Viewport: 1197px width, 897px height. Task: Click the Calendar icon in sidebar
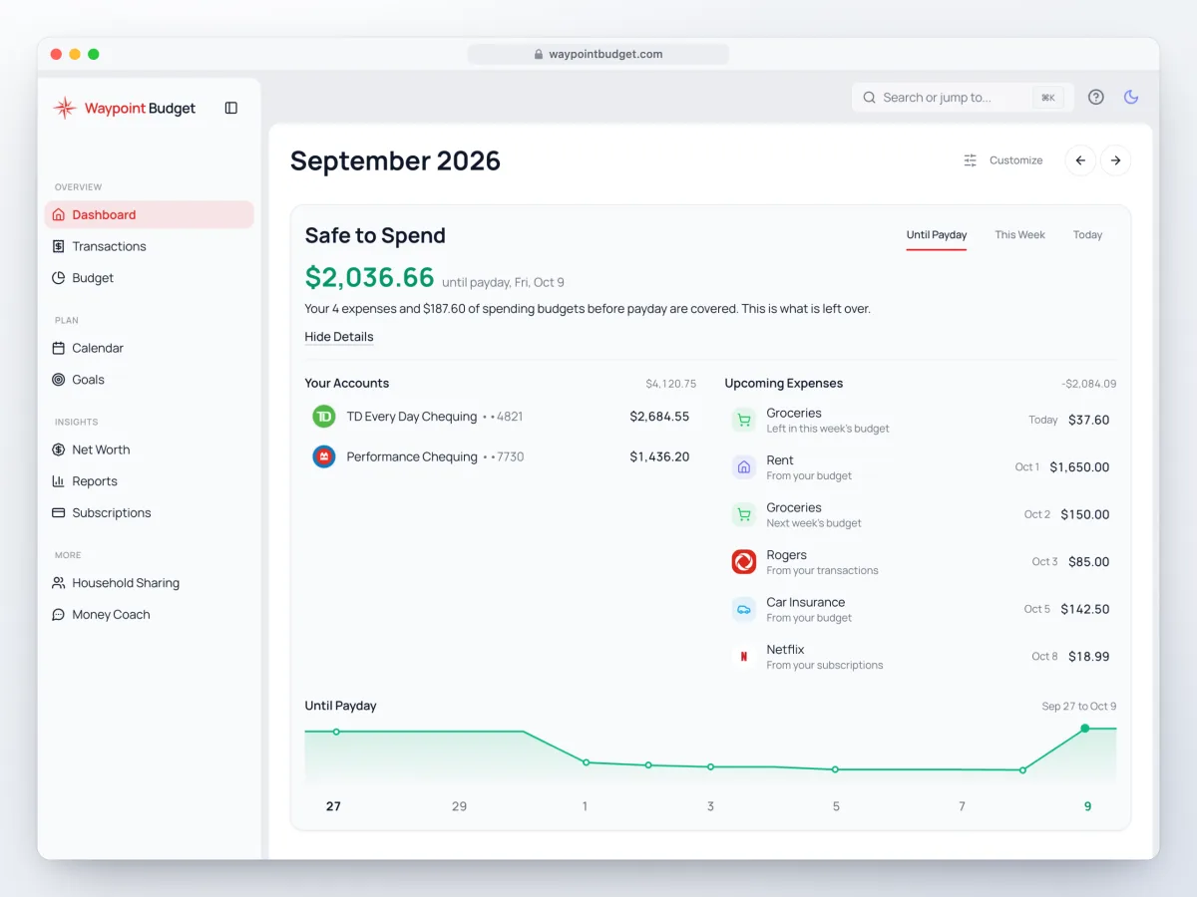coord(58,348)
